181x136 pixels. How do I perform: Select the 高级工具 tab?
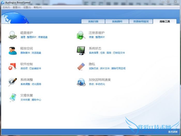(165, 21)
